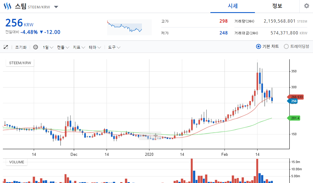Click the -4.48% change value
Screen dimensions: 313x183
point(29,32)
